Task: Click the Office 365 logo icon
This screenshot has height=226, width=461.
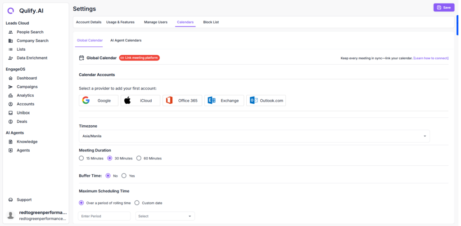Action: tap(169, 100)
